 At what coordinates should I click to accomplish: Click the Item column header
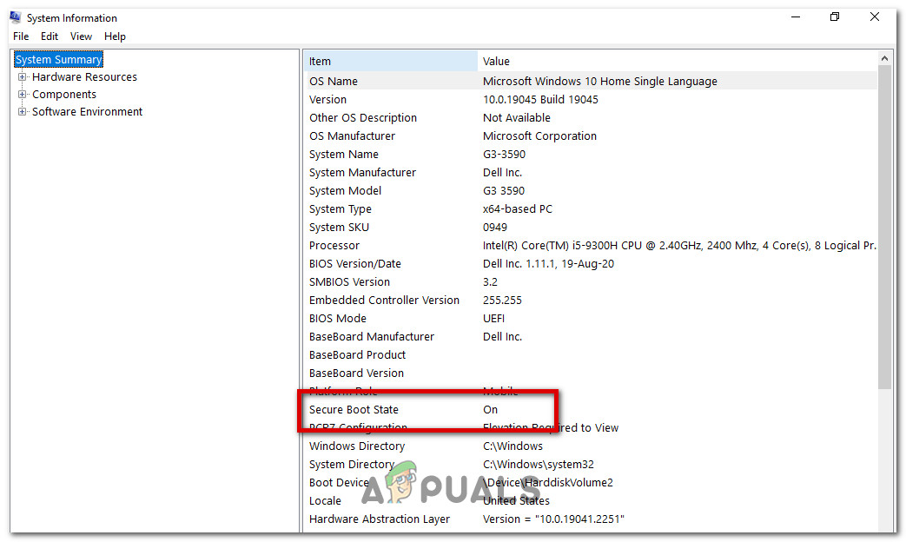coord(391,62)
